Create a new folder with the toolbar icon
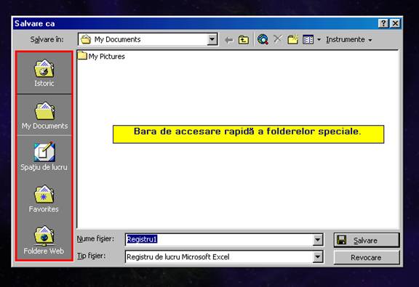 [x=293, y=39]
